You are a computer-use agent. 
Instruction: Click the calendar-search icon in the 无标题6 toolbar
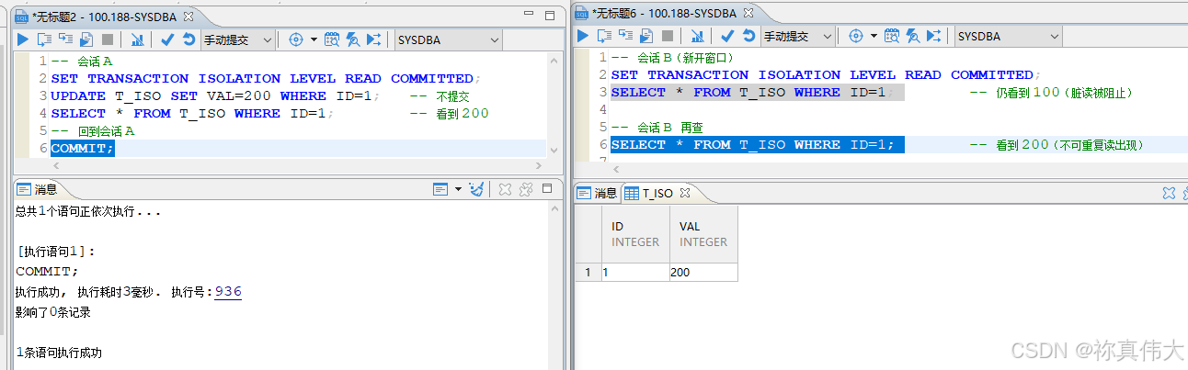[x=892, y=36]
